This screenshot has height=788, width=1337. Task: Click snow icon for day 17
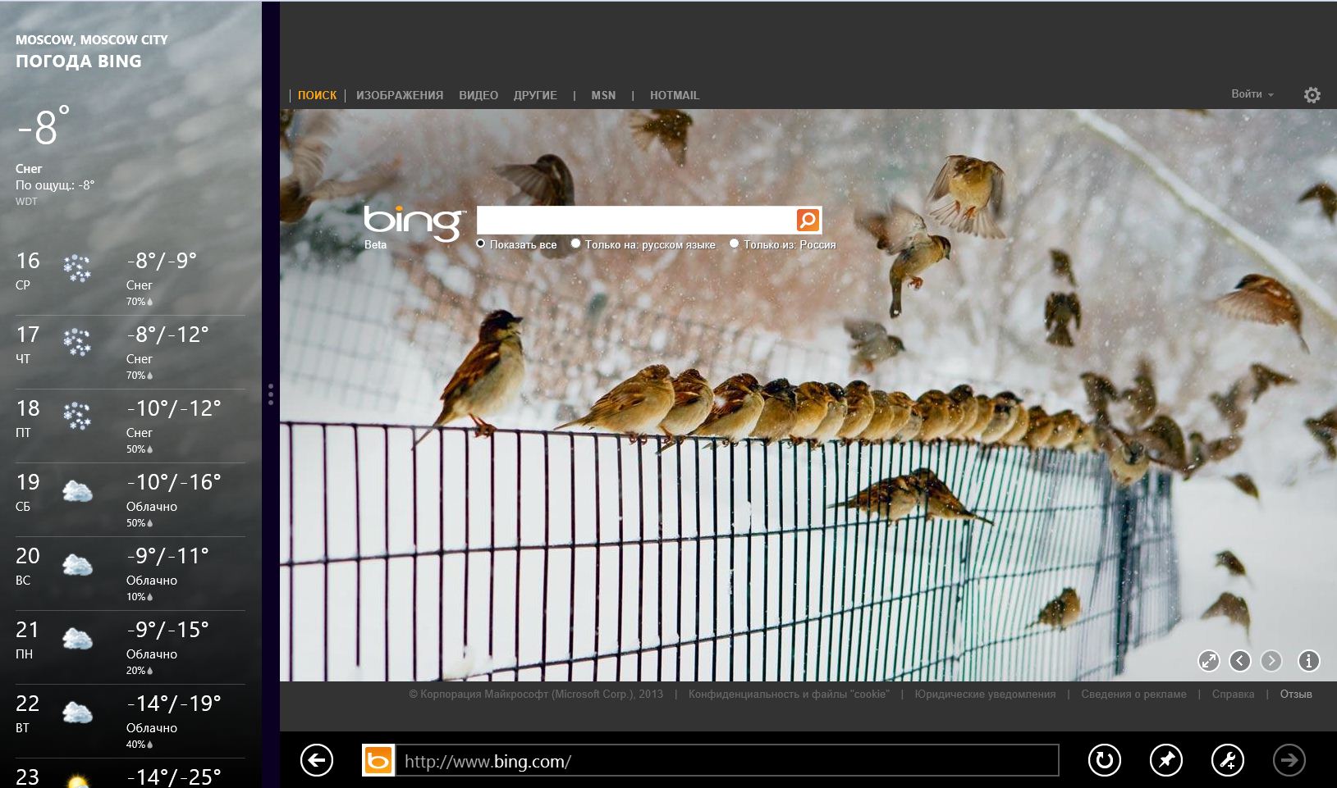[x=77, y=342]
